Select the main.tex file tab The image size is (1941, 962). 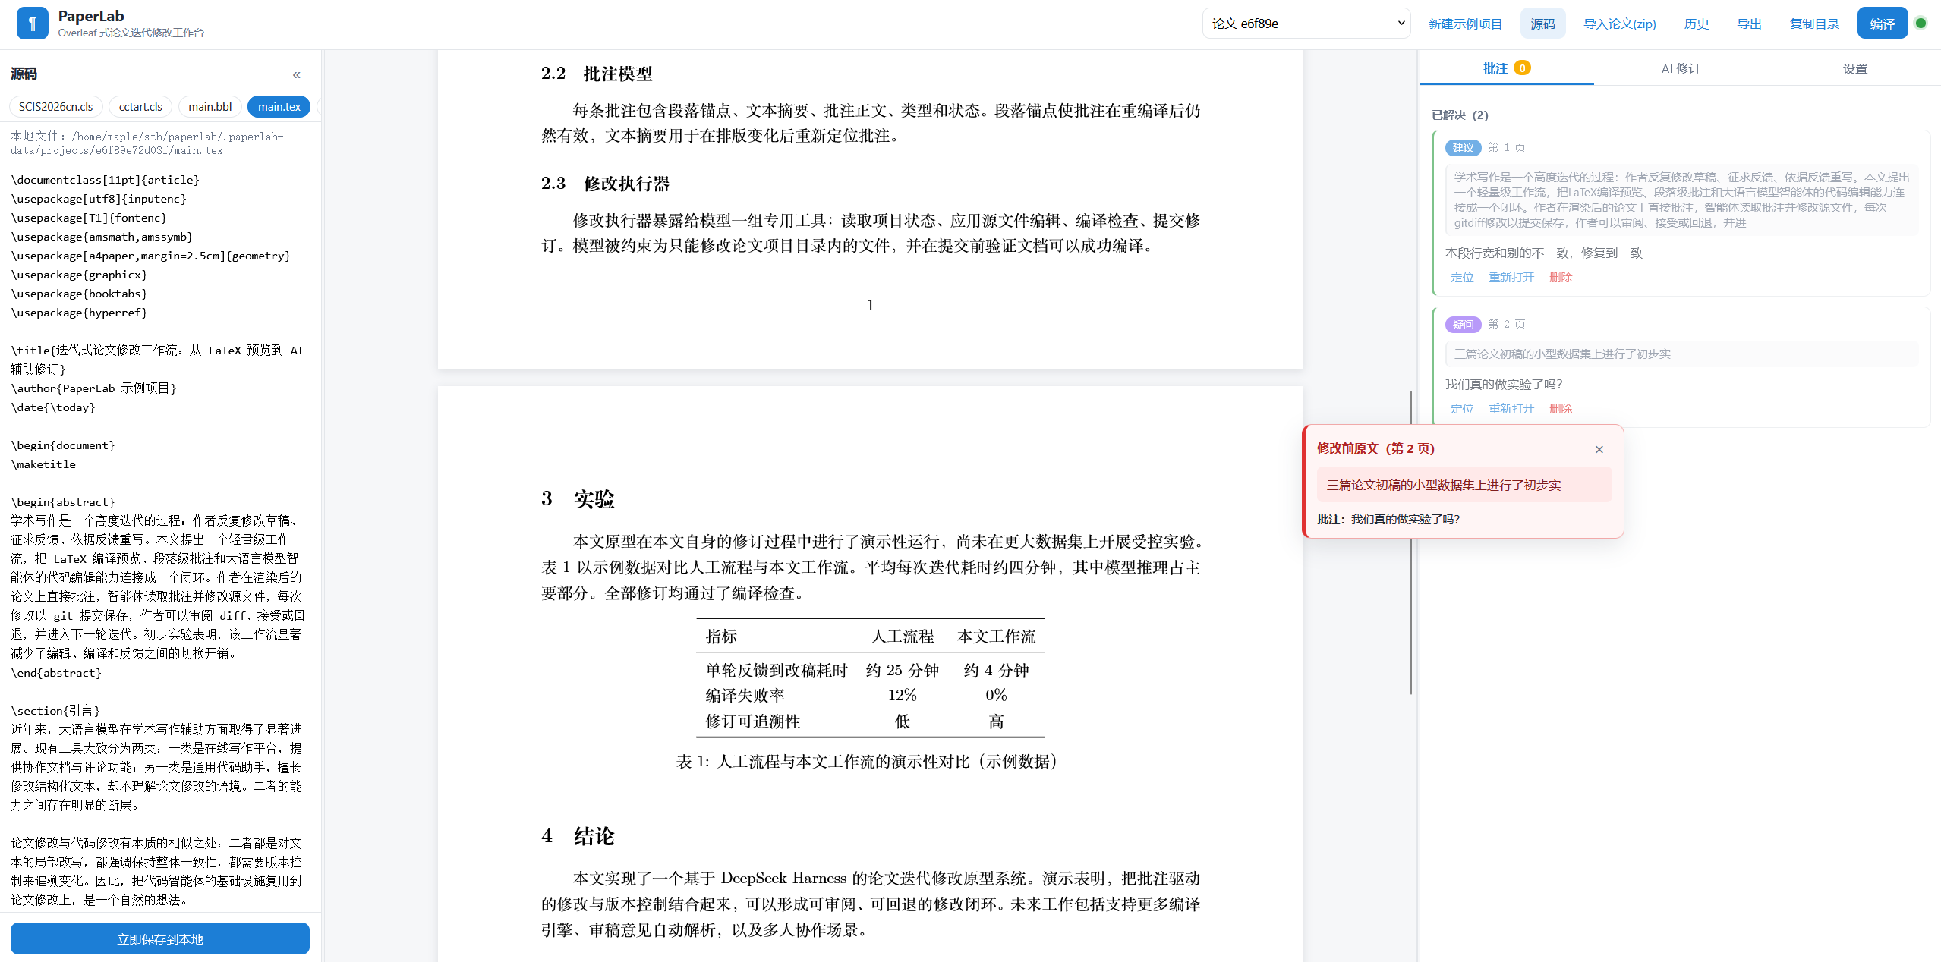coord(279,107)
